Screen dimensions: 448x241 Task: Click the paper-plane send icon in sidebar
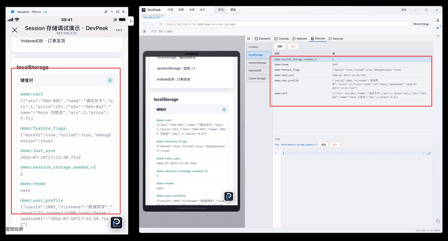click(438, 36)
